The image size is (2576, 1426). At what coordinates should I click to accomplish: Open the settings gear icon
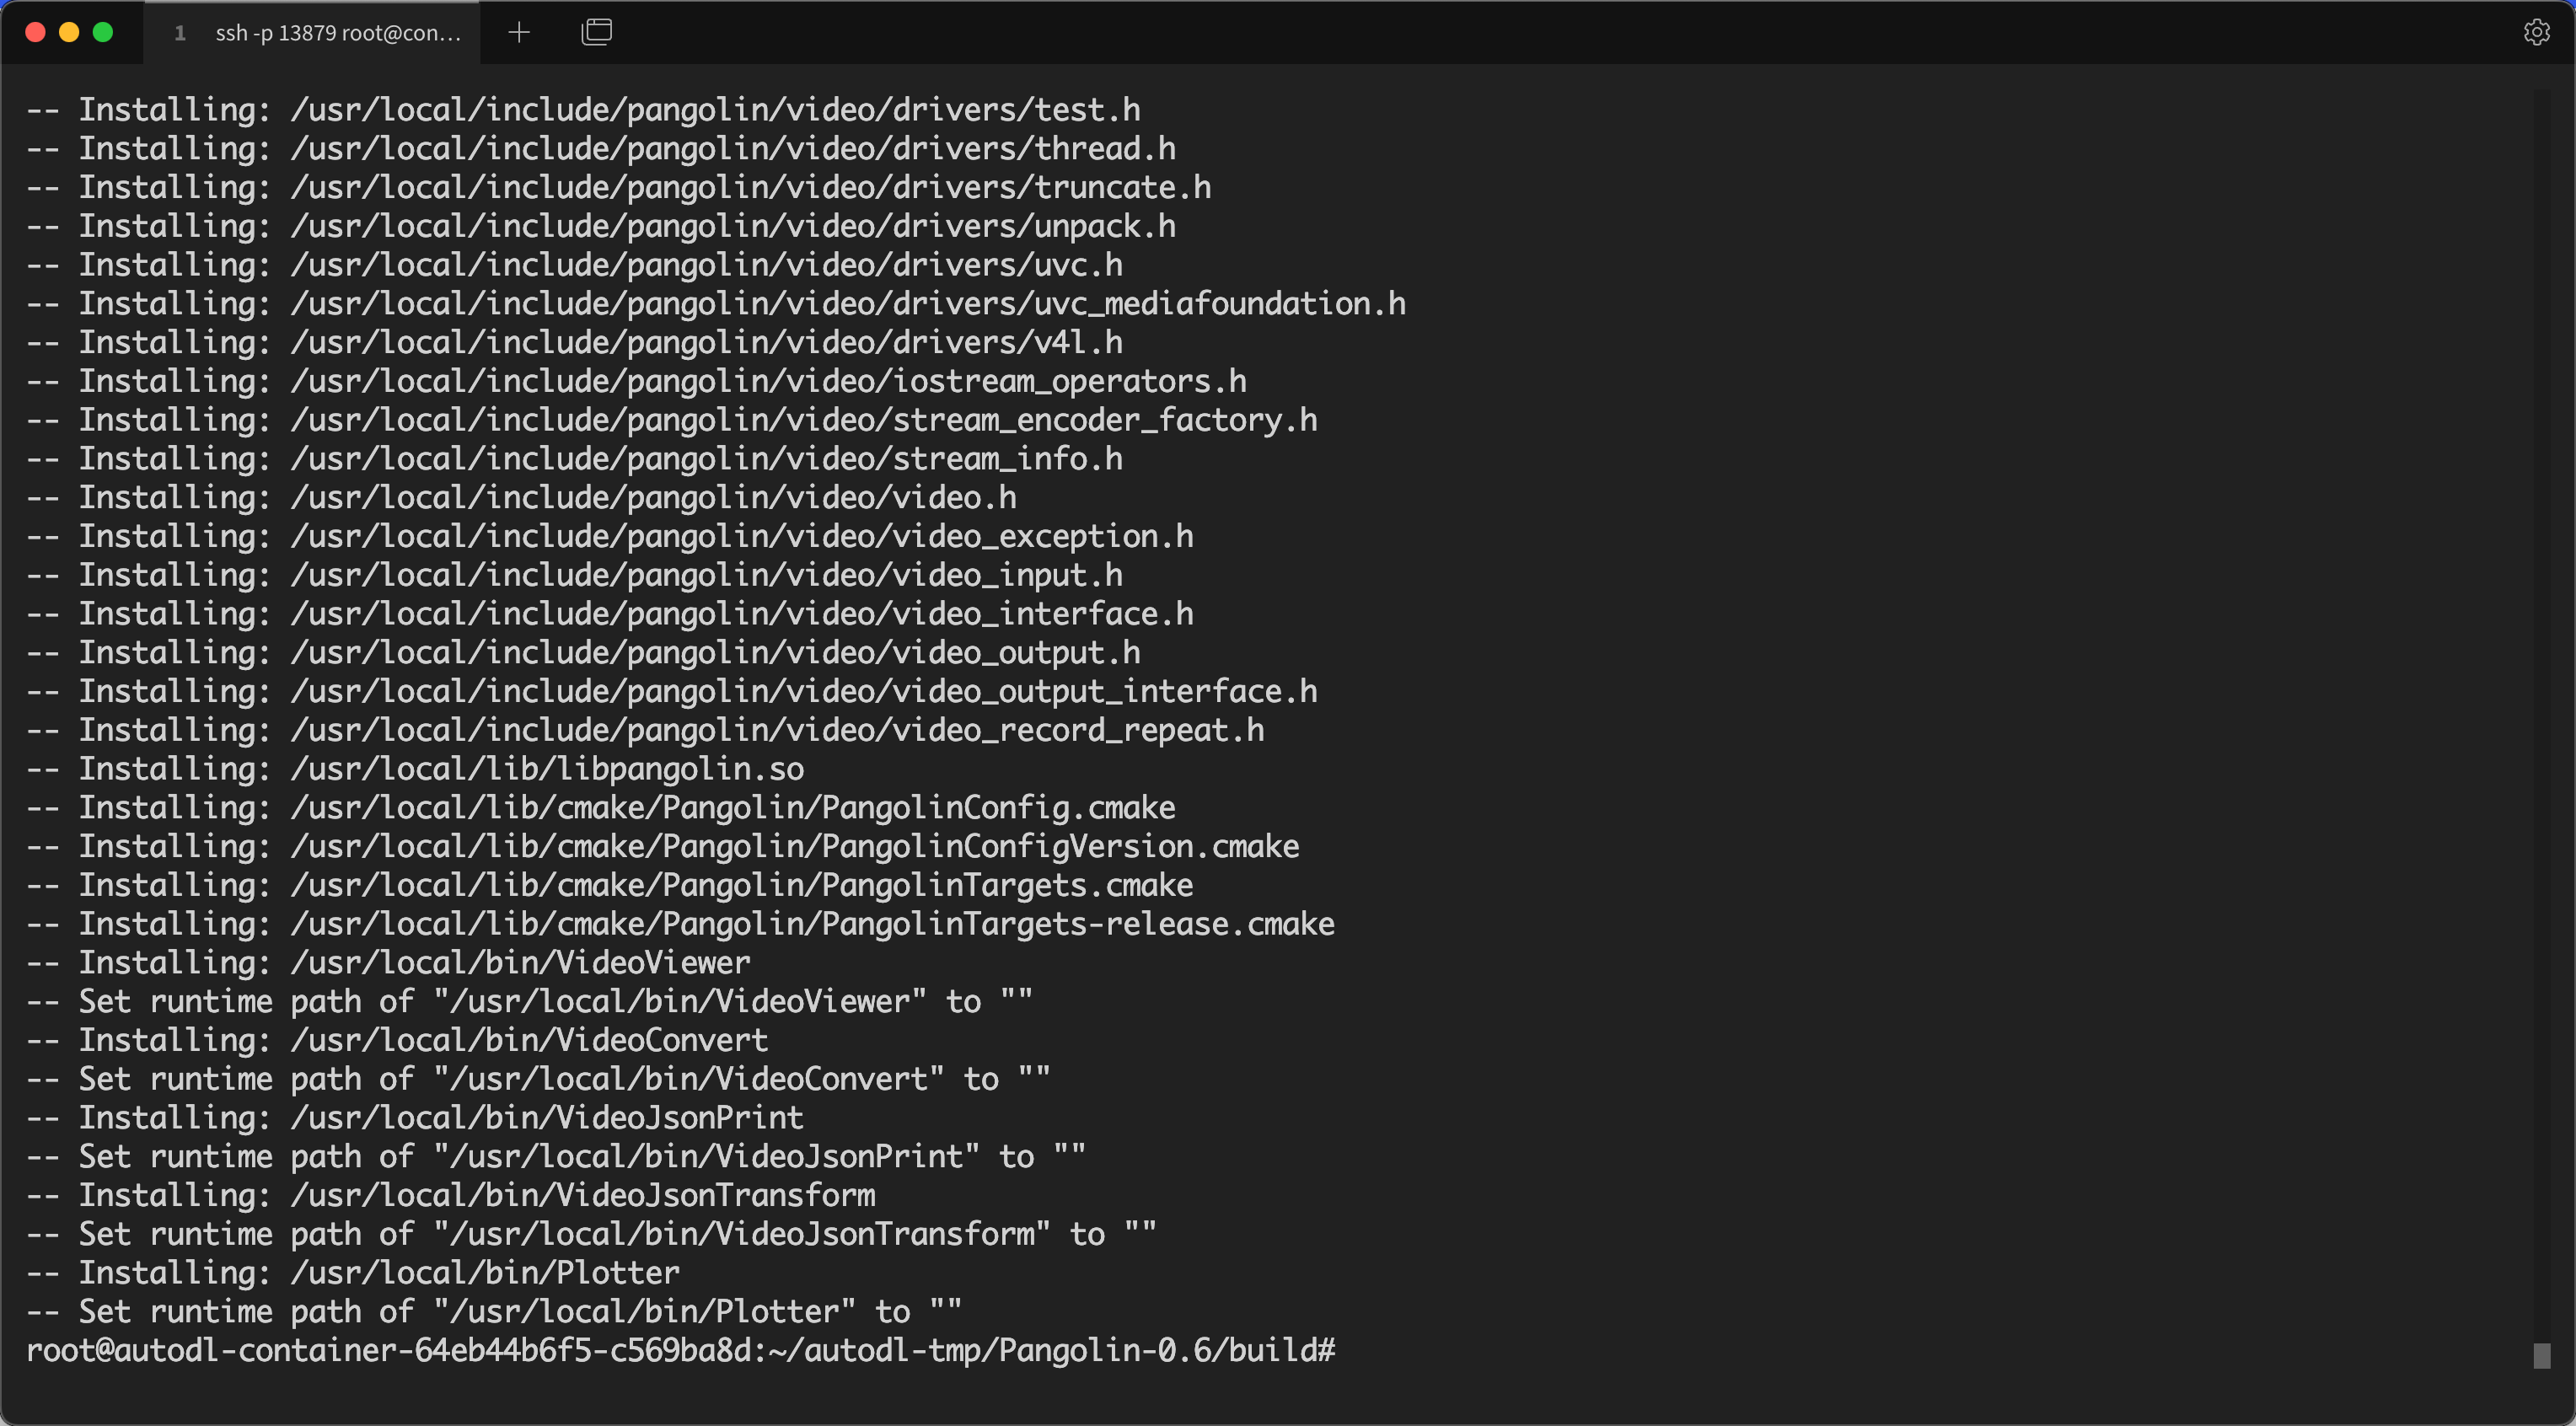[2536, 32]
